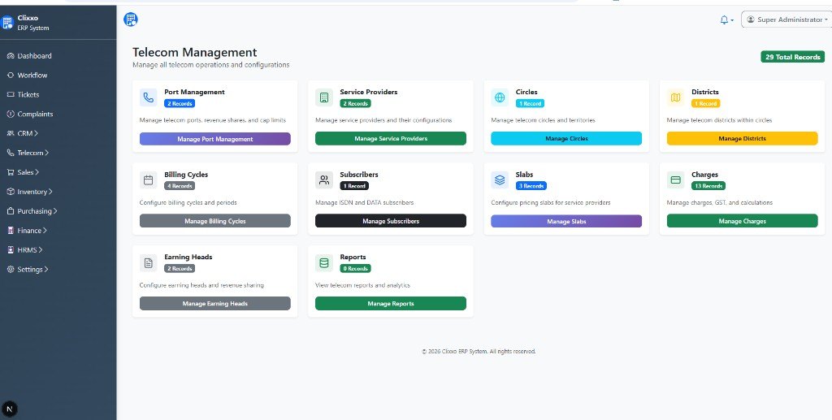The image size is (832, 420).
Task: Click the Manage Reports button
Action: [x=391, y=303]
